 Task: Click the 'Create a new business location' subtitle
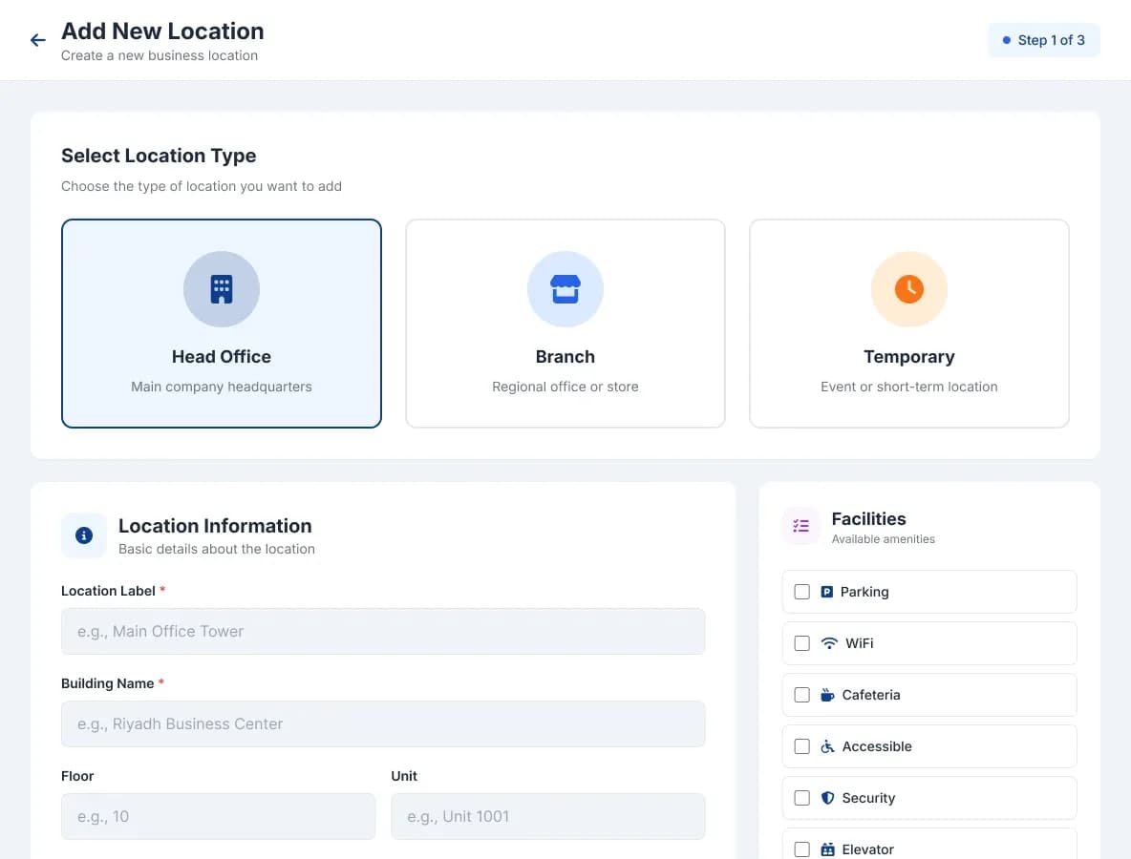160,55
